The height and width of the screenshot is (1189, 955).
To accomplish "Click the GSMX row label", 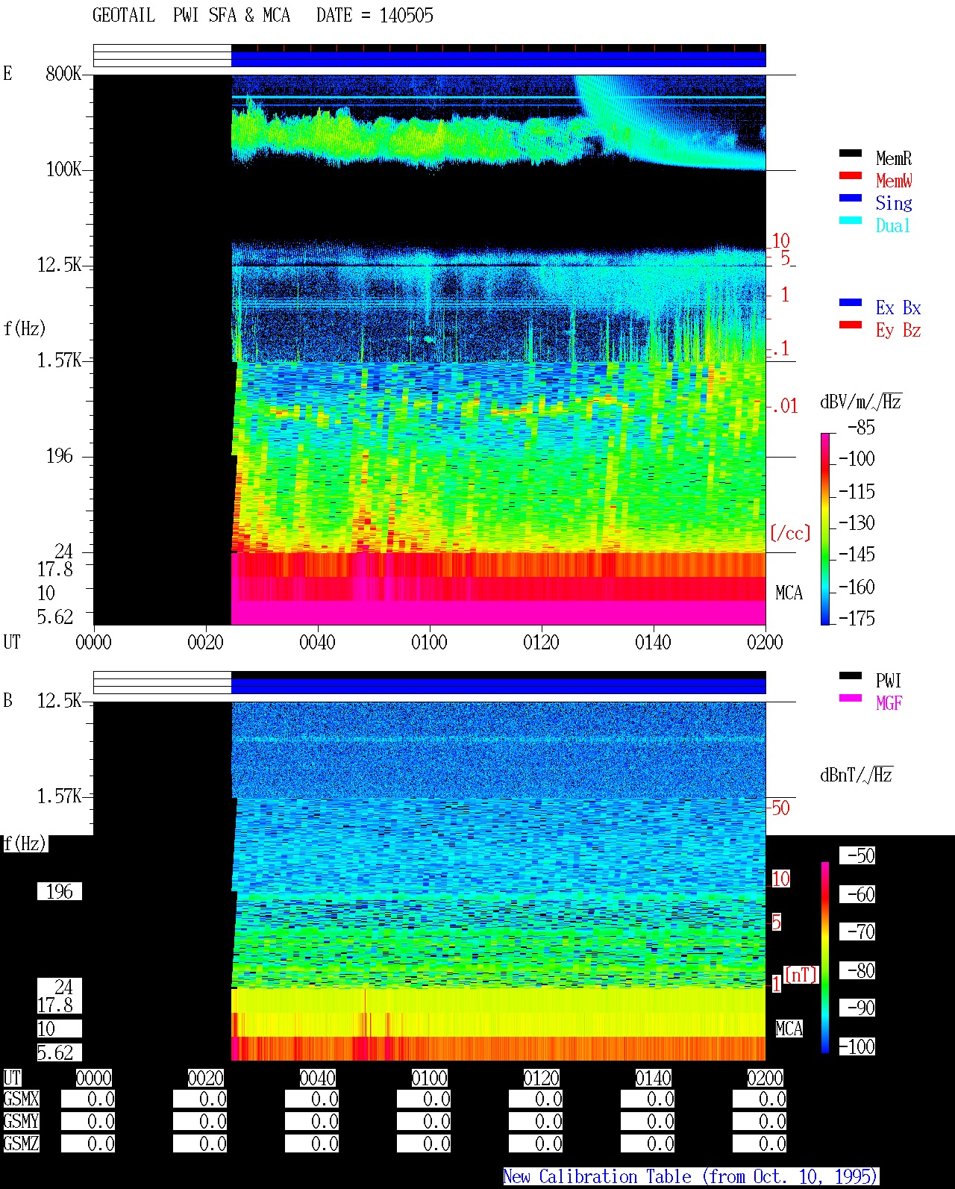I will (x=21, y=1099).
